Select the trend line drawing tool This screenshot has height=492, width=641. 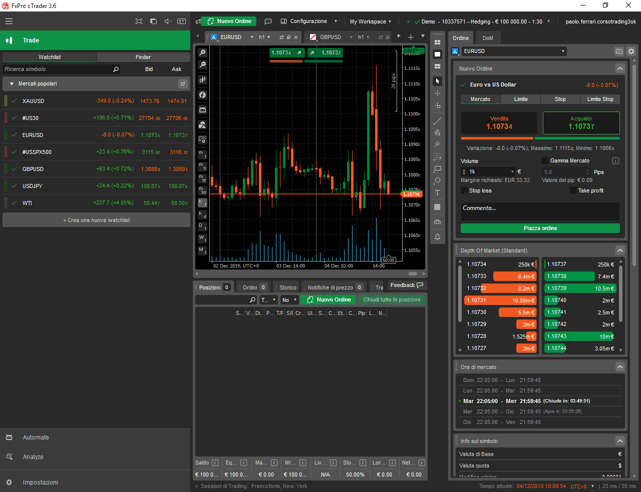click(x=437, y=120)
